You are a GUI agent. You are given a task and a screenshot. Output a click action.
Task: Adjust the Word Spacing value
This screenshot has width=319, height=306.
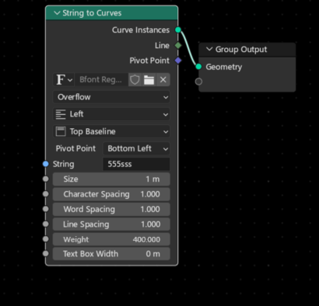pos(111,209)
